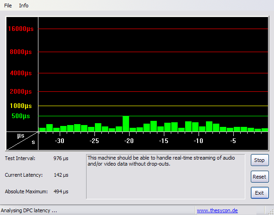274x215 pixels.
Task: Click the Test Interval 976 µs value
Action: tap(61, 158)
